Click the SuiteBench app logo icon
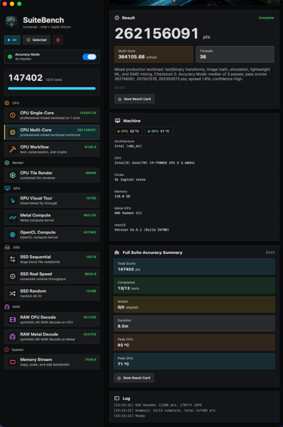The height and width of the screenshot is (427, 283). 11,22
